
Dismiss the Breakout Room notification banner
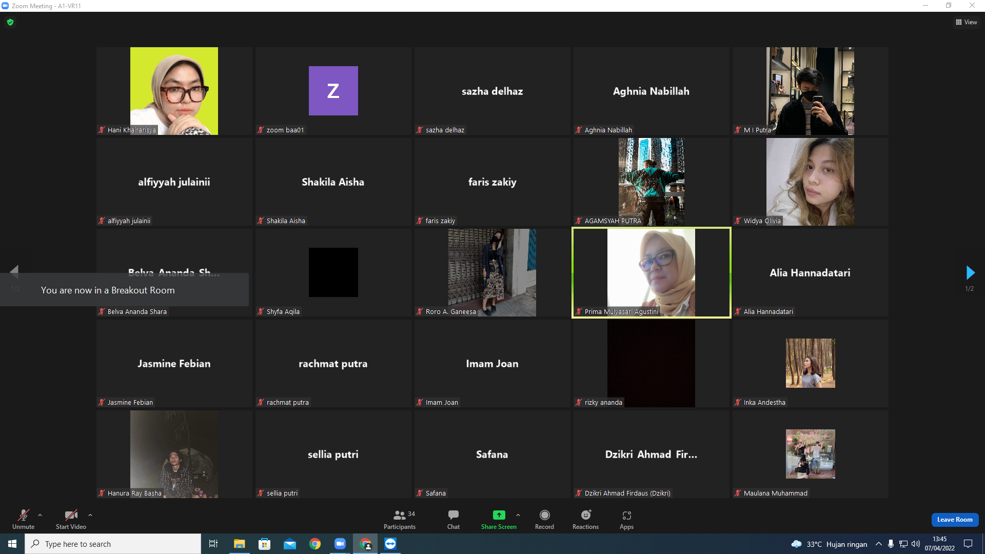point(124,290)
